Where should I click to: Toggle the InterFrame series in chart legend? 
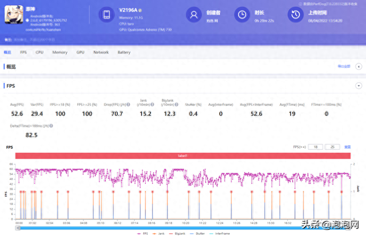pos(220,233)
